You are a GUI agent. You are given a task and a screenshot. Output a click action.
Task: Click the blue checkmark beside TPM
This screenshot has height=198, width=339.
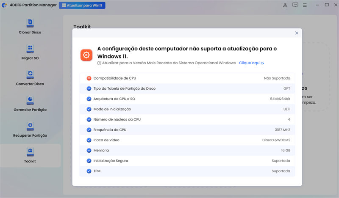(89, 171)
